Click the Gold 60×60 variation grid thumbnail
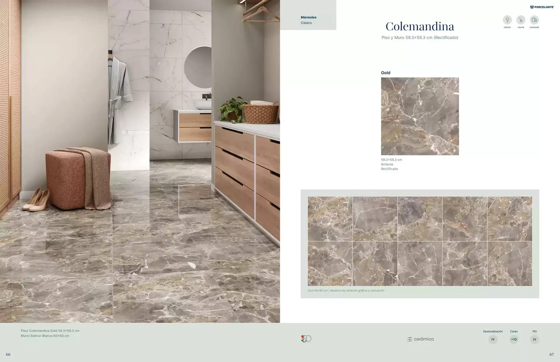This screenshot has width=560, height=362. pyautogui.click(x=420, y=241)
